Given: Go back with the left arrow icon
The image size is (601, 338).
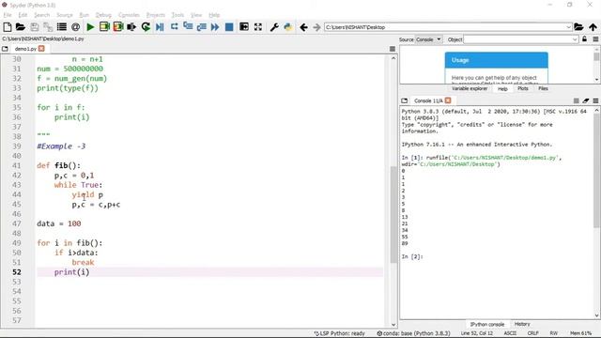Looking at the screenshot, I should tap(303, 27).
